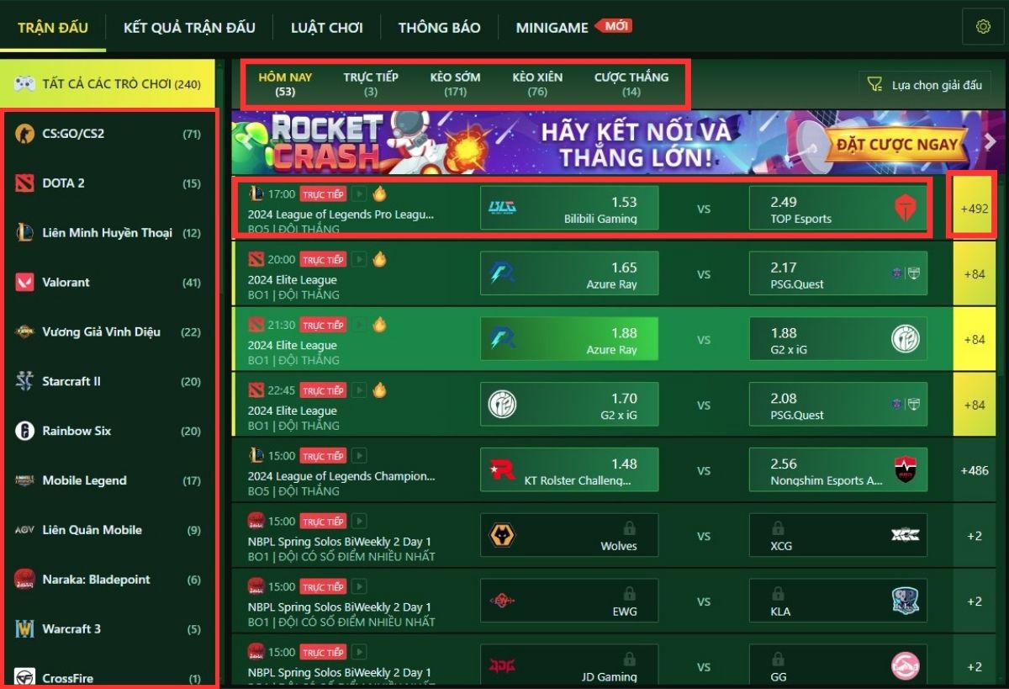The width and height of the screenshot is (1009, 689).
Task: Choose the Starcraft II icon
Action: tap(25, 381)
